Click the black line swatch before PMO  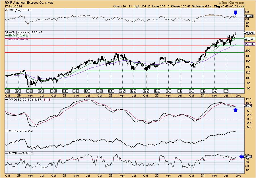click(7, 99)
